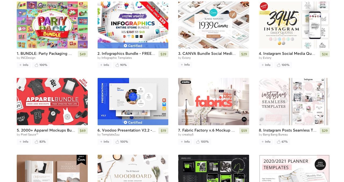Open the Moodboard scene creator thumbnail
The image size is (344, 182).
[x=133, y=168]
